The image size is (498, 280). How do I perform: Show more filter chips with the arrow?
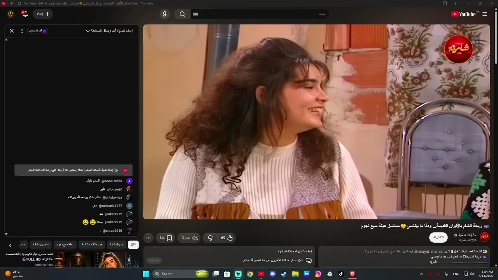[10, 245]
